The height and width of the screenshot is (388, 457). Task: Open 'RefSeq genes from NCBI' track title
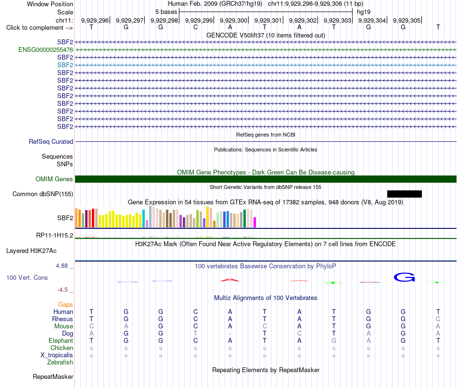pos(266,135)
